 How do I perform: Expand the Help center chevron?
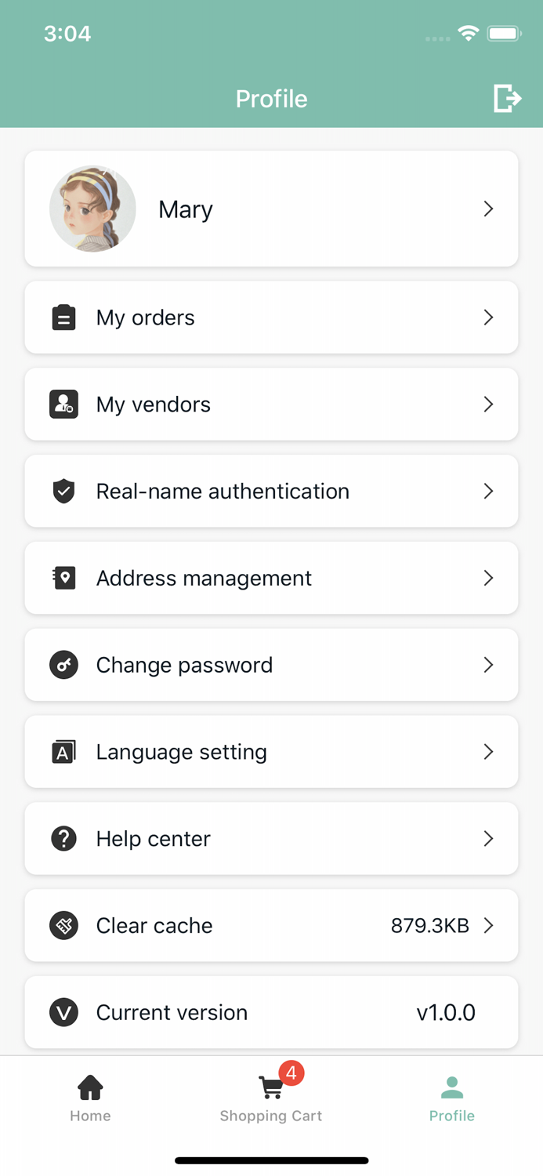point(488,838)
